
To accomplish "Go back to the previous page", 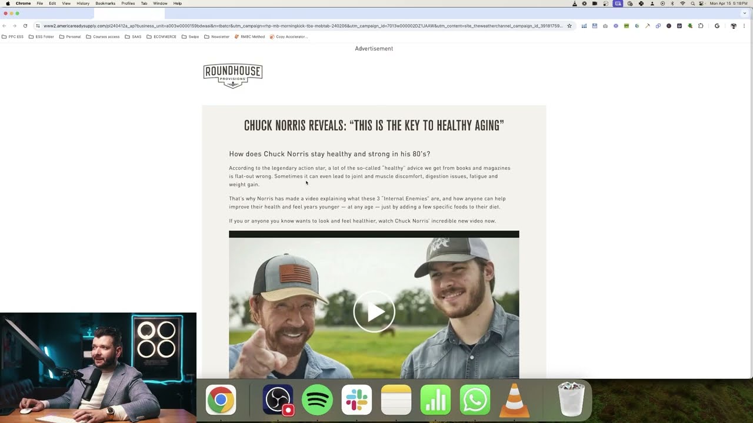I will (5, 26).
